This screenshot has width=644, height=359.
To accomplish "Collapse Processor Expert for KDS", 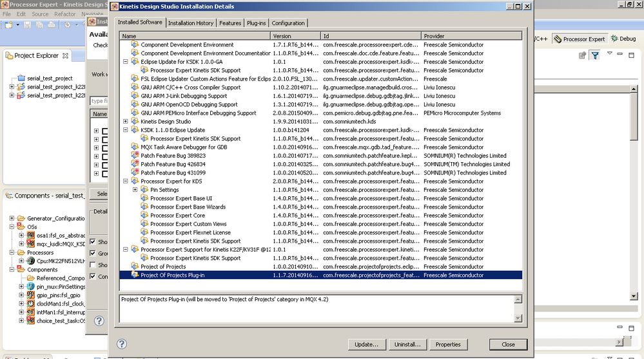I will tap(126, 181).
